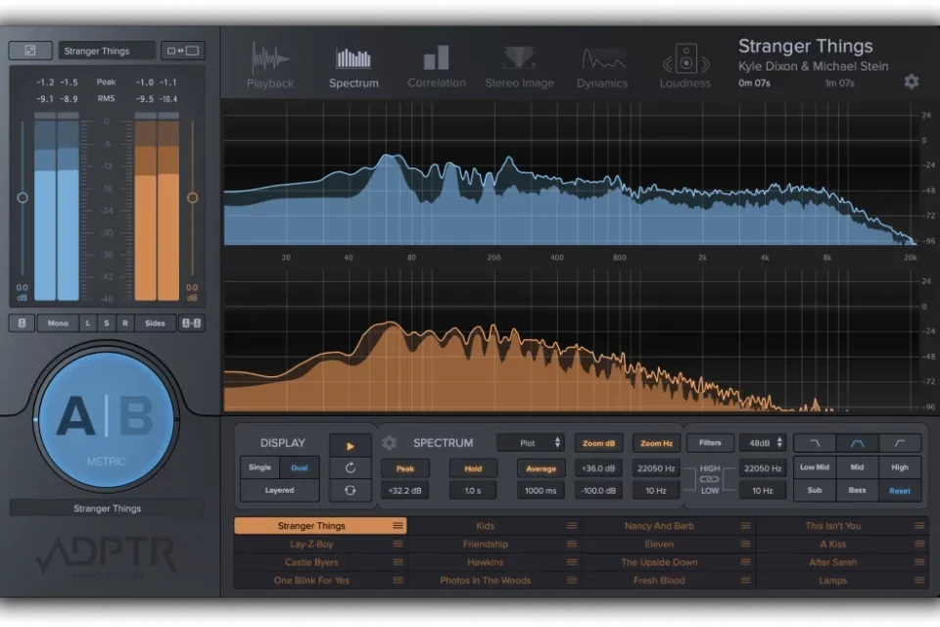Show the Dynamics view
This screenshot has height=627, width=940.
(x=602, y=66)
